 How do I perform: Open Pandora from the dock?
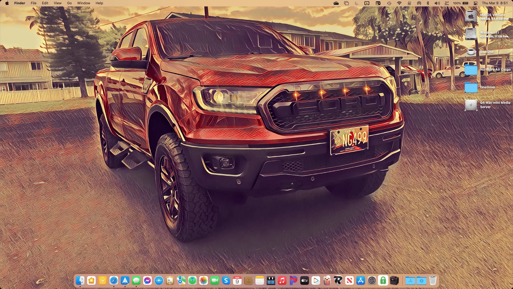tap(293, 280)
